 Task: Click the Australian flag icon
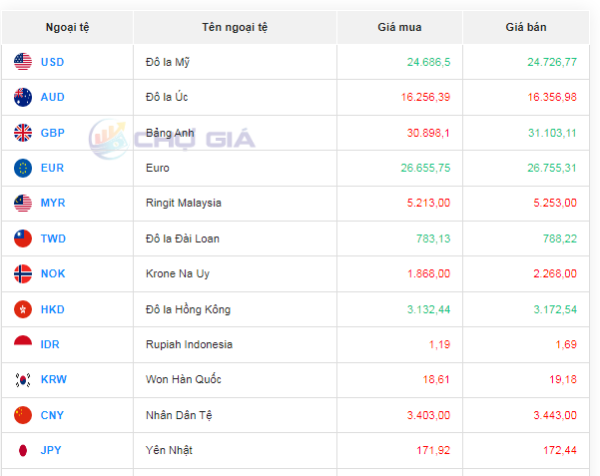(x=23, y=97)
